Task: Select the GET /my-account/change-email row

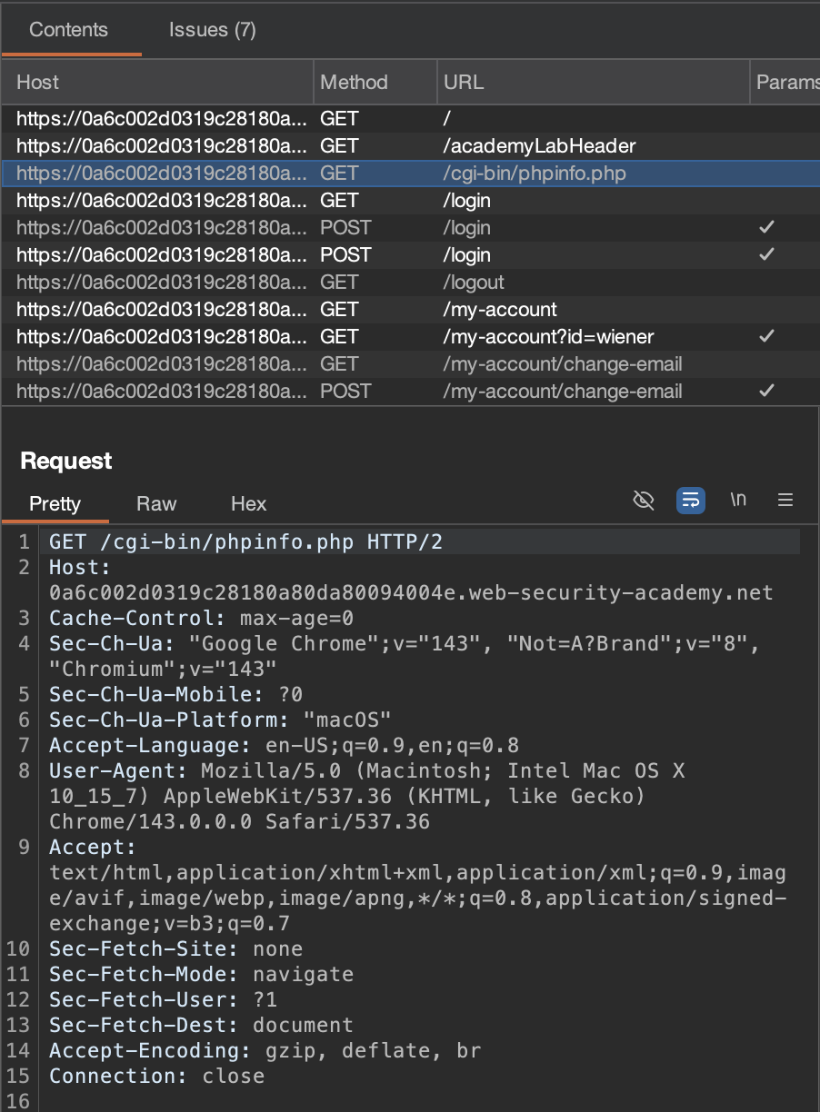Action: pos(562,364)
